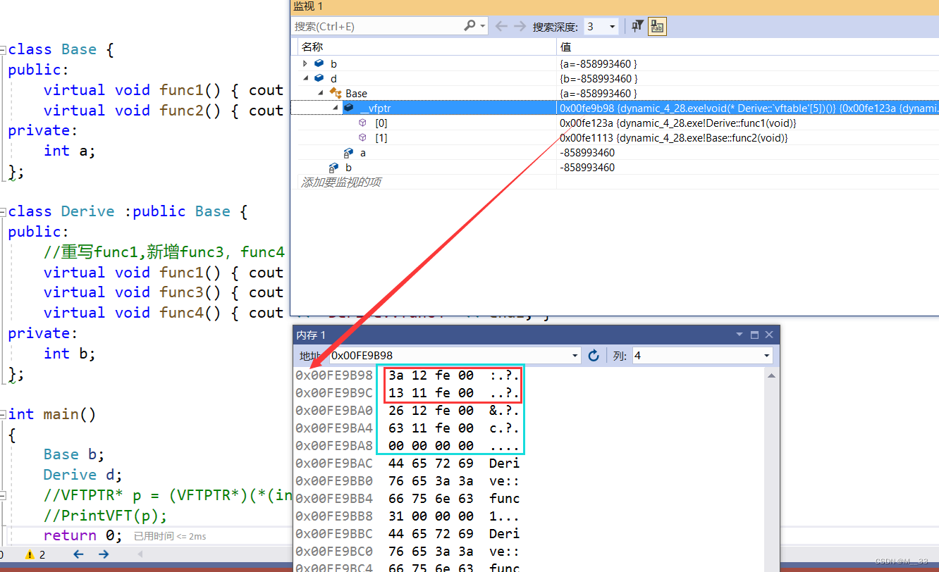The height and width of the screenshot is (572, 939).
Task: Collapse variable d in the watch list
Action: click(x=305, y=78)
